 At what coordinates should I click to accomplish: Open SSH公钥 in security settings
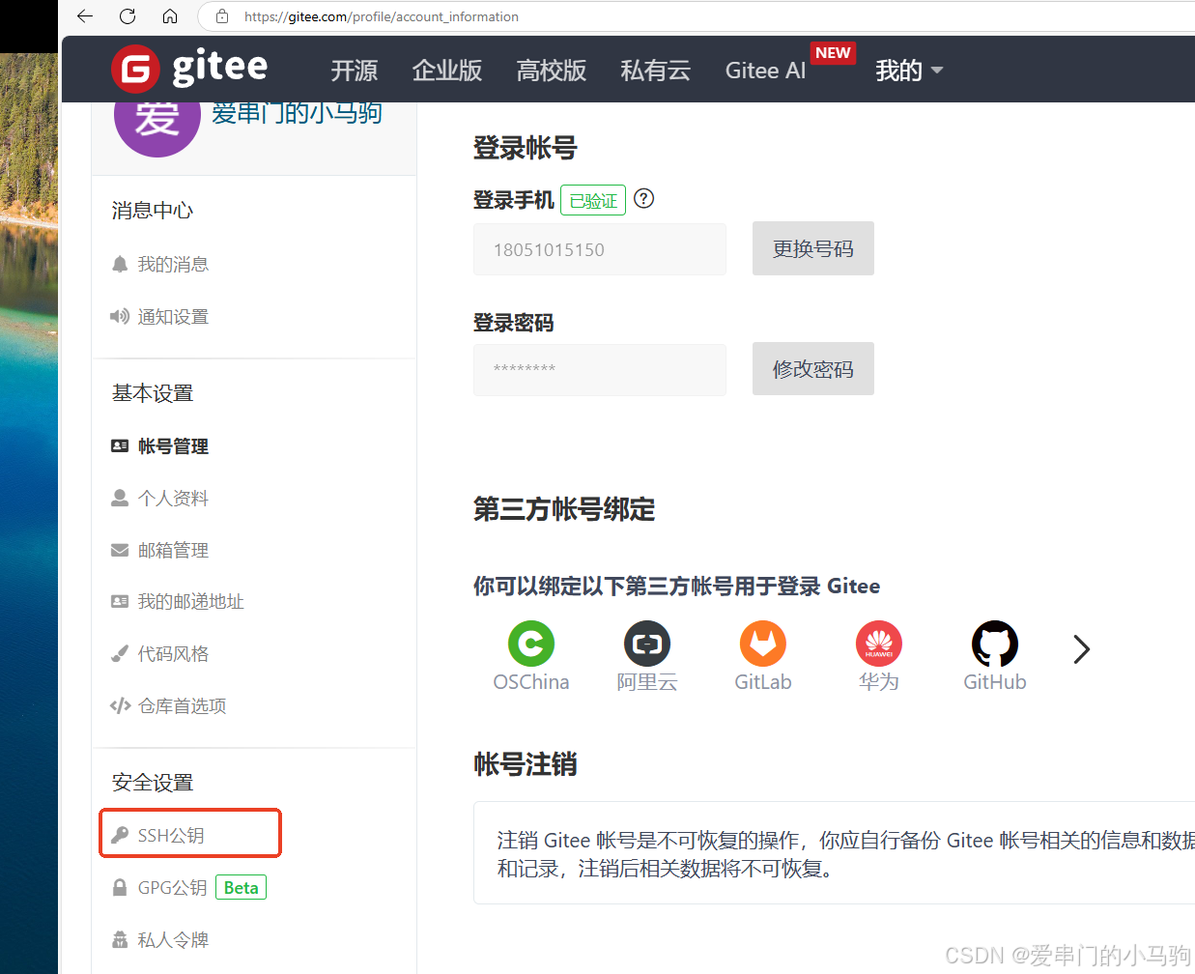point(171,835)
